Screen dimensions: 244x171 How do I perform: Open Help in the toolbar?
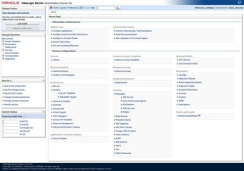point(92,8)
